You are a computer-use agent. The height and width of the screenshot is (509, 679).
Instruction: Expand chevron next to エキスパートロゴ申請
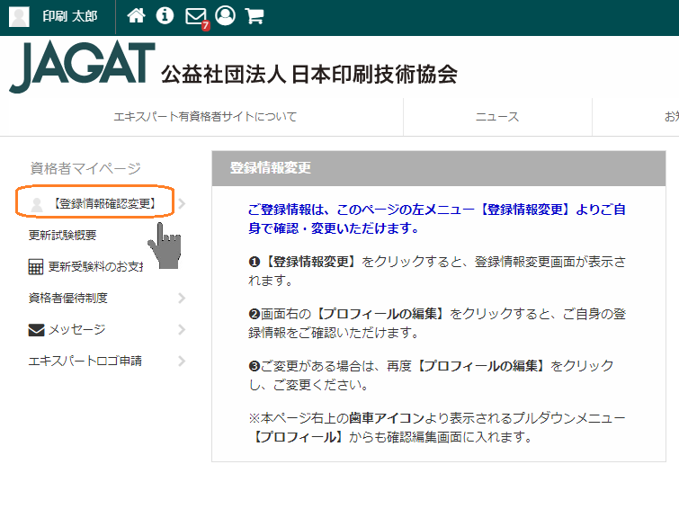tap(182, 361)
